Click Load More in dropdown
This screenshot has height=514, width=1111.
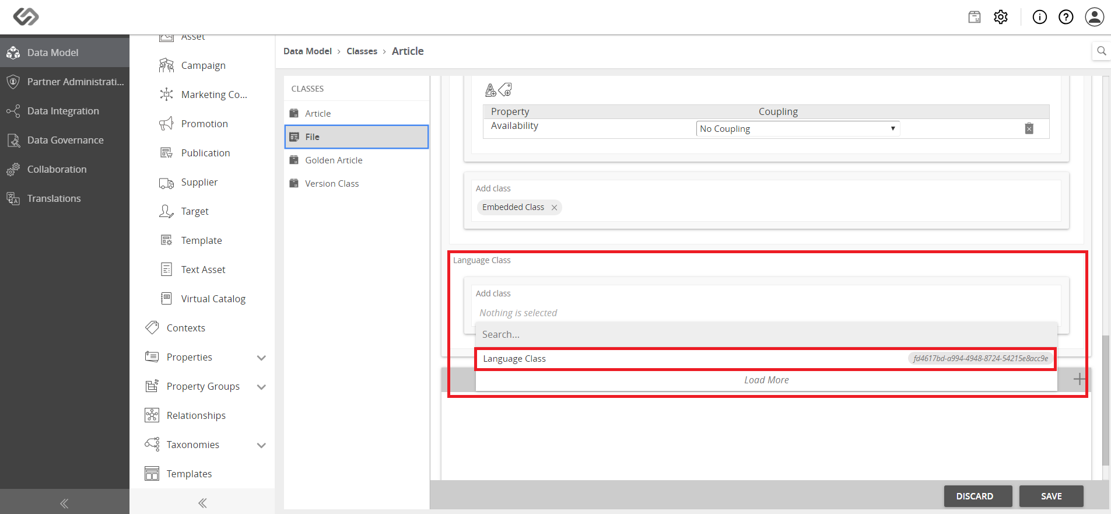point(766,380)
